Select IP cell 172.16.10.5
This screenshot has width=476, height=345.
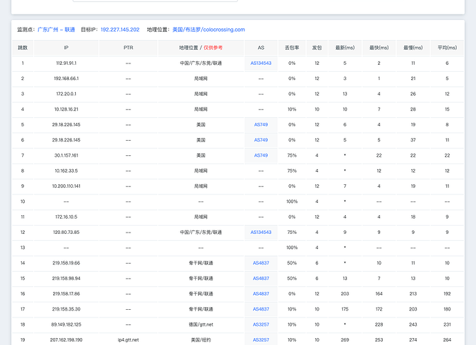click(x=66, y=217)
